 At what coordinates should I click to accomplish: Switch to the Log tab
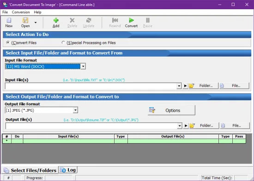68,170
